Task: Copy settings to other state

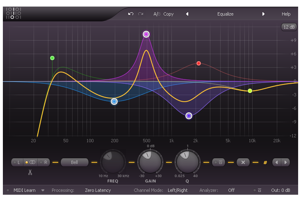Action: (169, 14)
